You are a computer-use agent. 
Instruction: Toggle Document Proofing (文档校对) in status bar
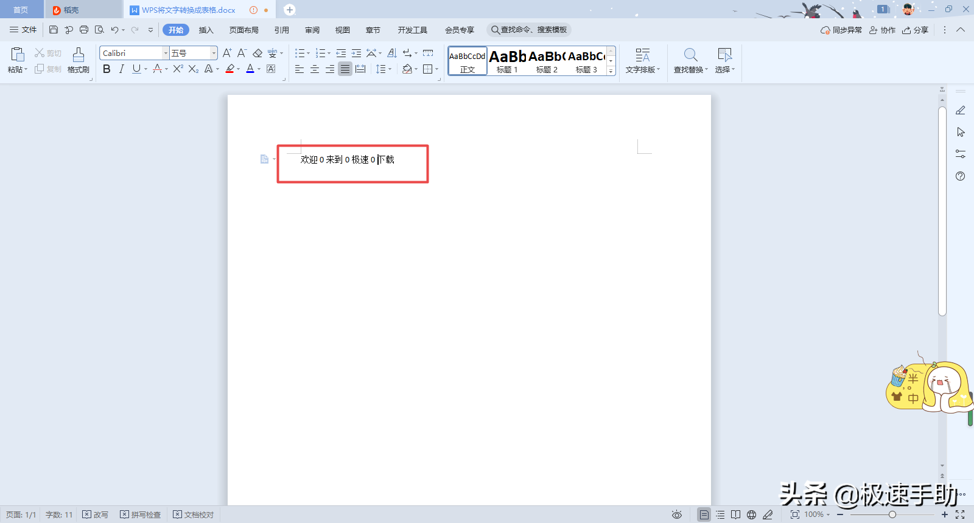pyautogui.click(x=194, y=514)
